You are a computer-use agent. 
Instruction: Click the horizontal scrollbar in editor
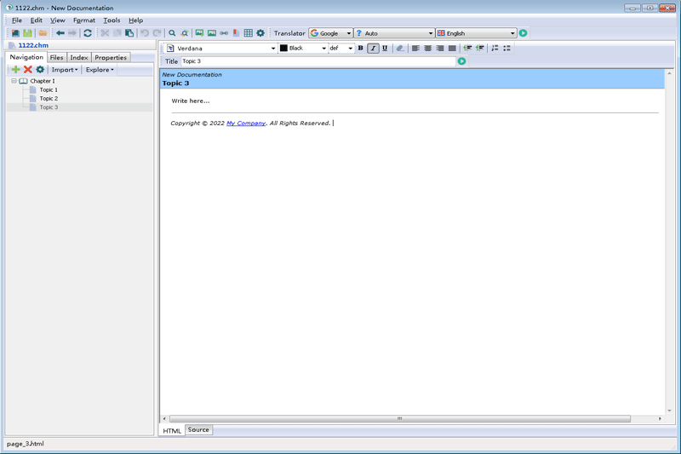(x=399, y=419)
